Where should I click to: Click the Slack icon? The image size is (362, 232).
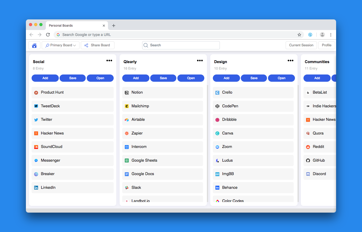pyautogui.click(x=127, y=188)
